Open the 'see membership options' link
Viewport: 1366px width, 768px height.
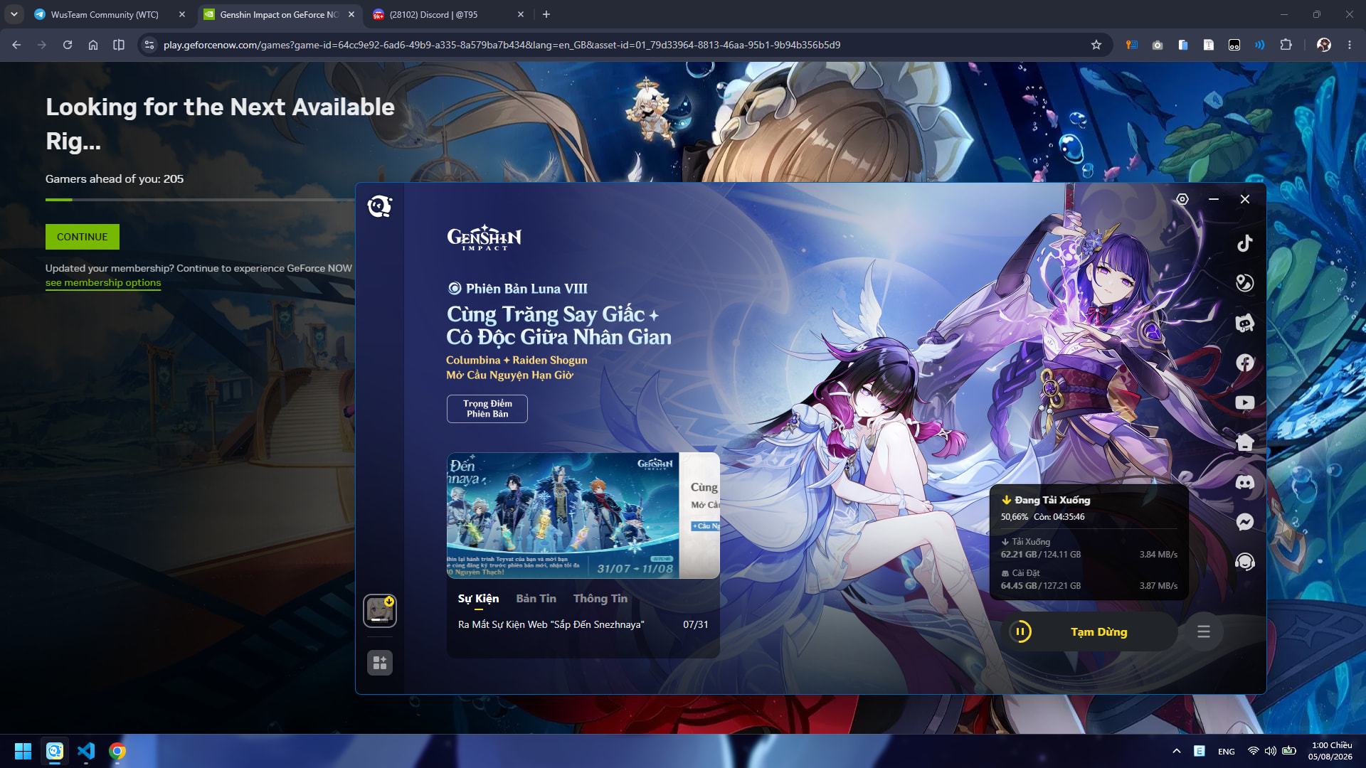(103, 282)
